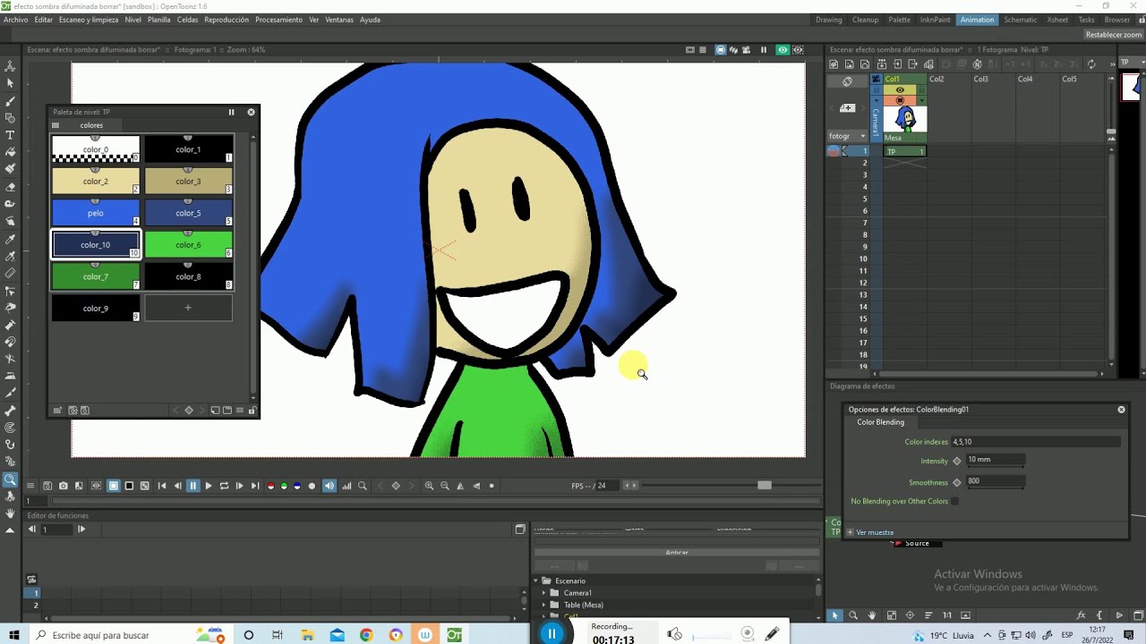Jump to first frame button
1146x644 pixels.
(x=162, y=486)
